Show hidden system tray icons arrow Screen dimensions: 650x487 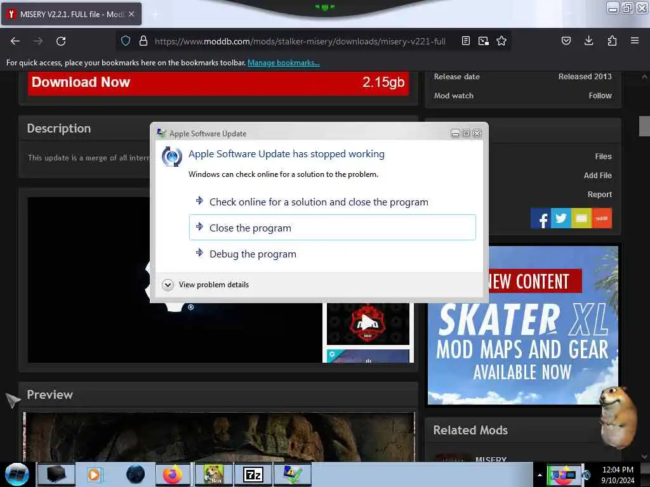coord(540,475)
